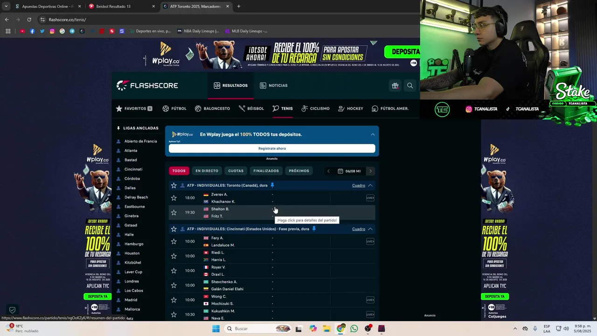Open the NOTICIAS section
This screenshot has height=336, width=597.
click(x=274, y=85)
